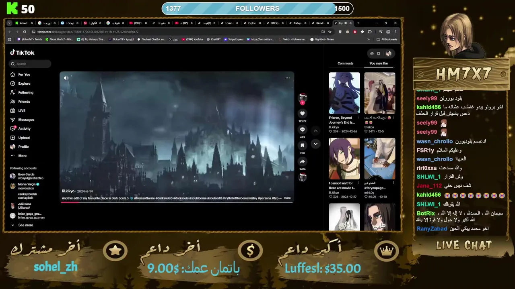Click the lil.kikyo creator name on video
Image resolution: width=515 pixels, height=289 pixels.
68,191
